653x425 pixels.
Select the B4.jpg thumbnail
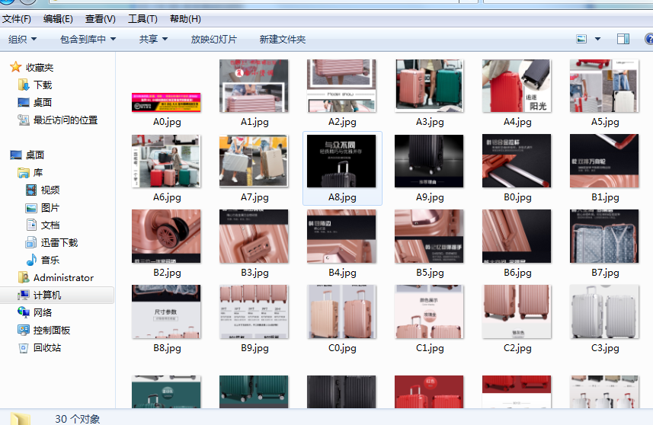coord(341,236)
